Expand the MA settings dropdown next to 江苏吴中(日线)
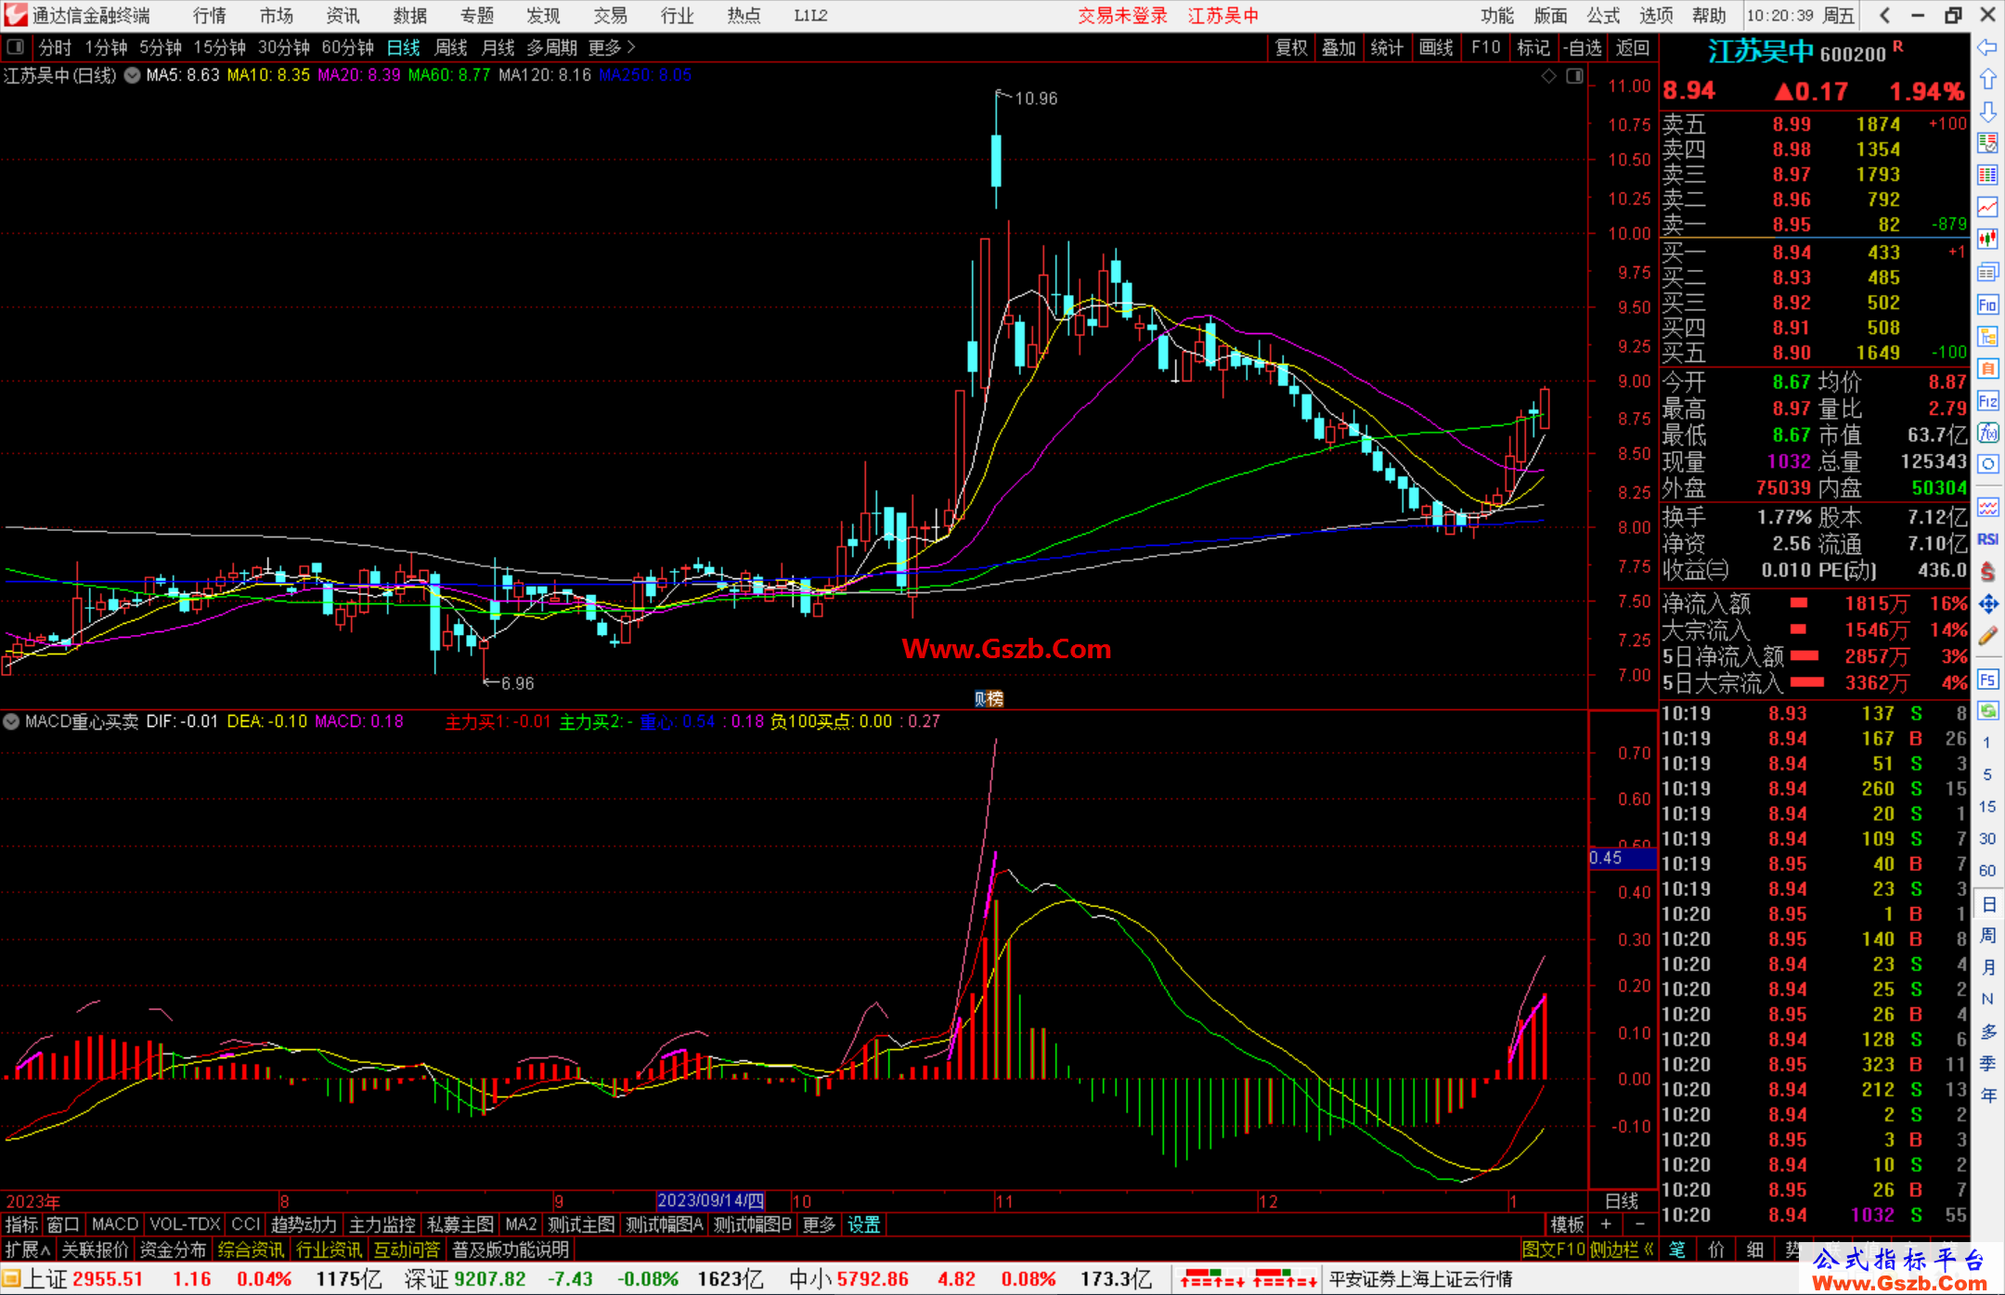The image size is (2005, 1295). click(x=133, y=76)
